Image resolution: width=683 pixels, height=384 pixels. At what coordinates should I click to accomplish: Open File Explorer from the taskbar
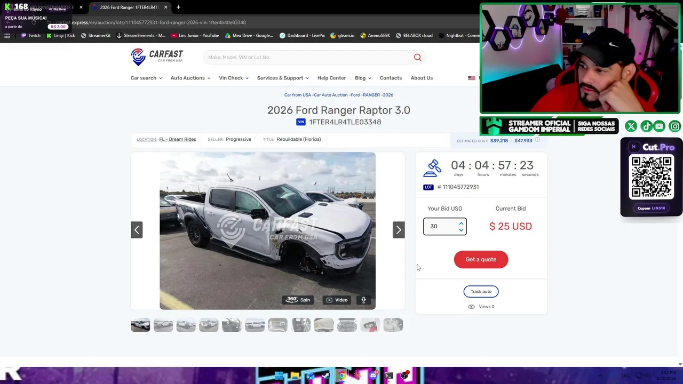click(x=295, y=376)
